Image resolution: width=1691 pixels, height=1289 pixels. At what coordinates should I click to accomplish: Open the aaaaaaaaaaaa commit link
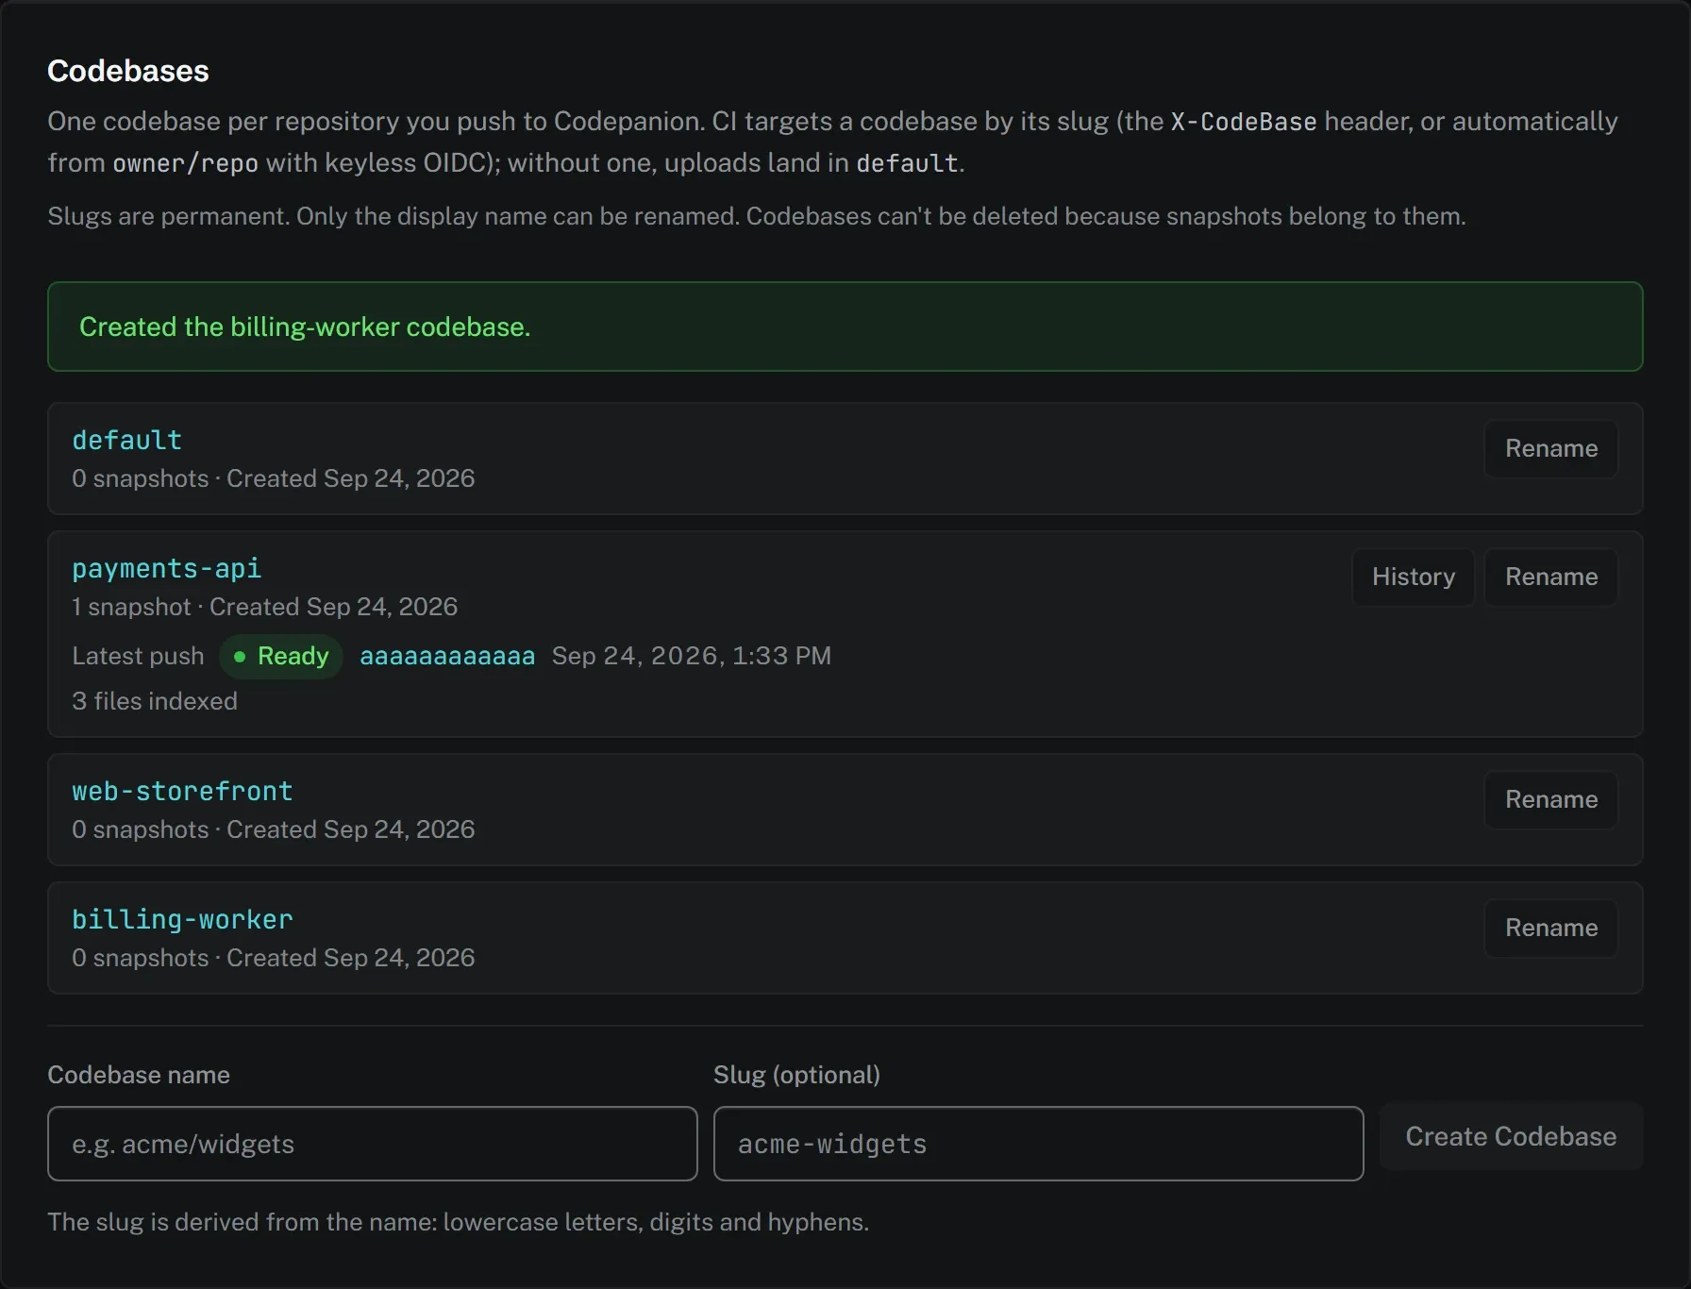(447, 656)
